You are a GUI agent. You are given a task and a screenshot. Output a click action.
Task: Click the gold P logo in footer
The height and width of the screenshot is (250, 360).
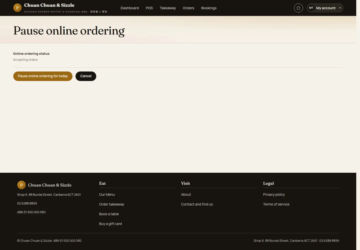(x=21, y=185)
